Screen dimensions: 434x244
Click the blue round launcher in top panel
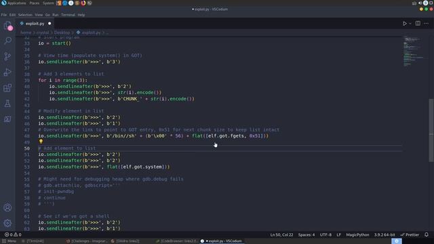[x=65, y=3]
